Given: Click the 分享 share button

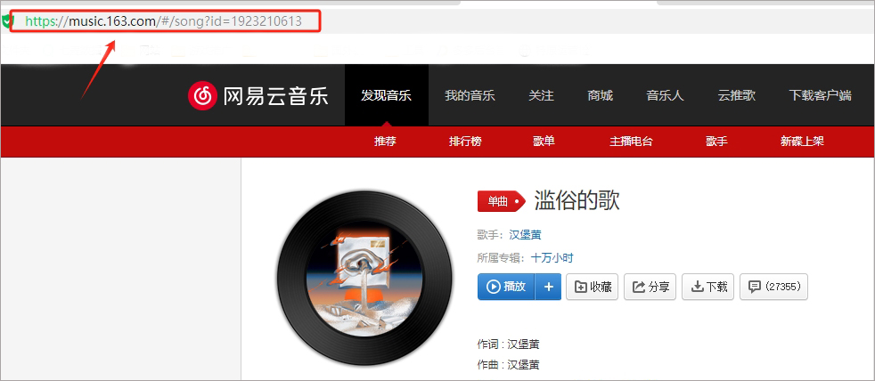Looking at the screenshot, I should 650,287.
